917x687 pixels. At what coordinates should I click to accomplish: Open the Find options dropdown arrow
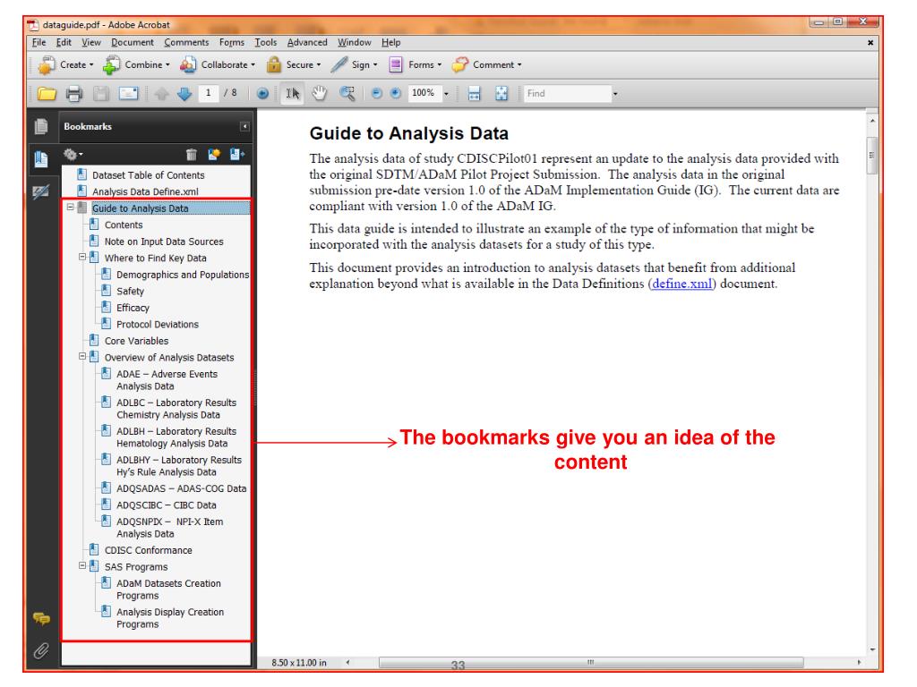coord(615,93)
